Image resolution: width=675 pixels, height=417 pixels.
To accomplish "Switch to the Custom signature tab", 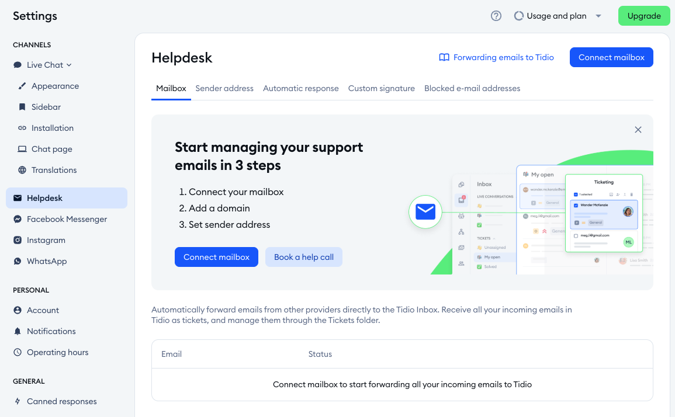I will [382, 88].
